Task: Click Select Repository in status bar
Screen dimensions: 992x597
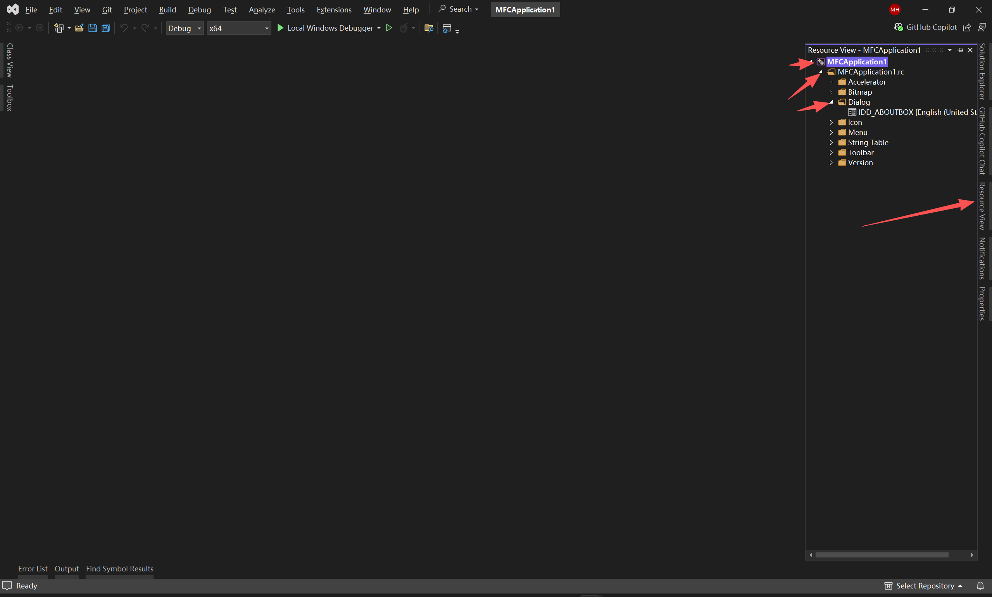Action: tap(924, 586)
